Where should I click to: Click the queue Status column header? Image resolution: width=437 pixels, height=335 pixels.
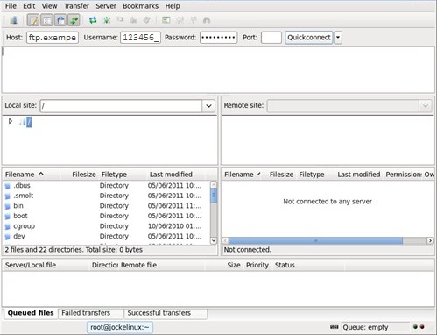coord(308,265)
